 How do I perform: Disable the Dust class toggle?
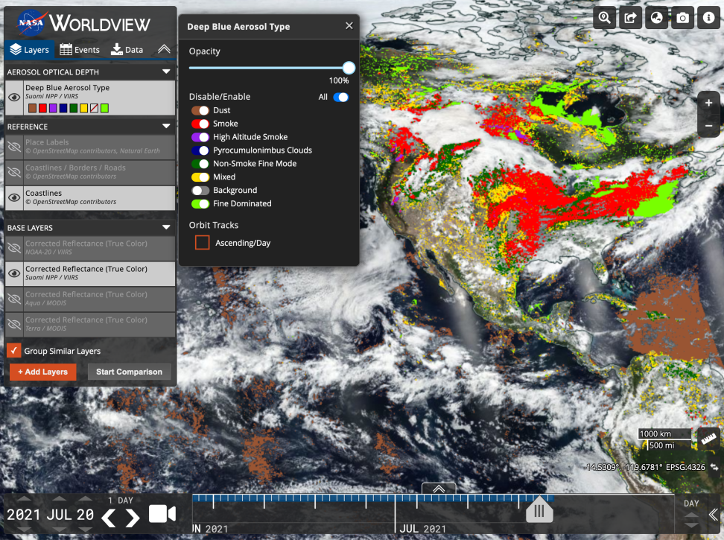[200, 110]
